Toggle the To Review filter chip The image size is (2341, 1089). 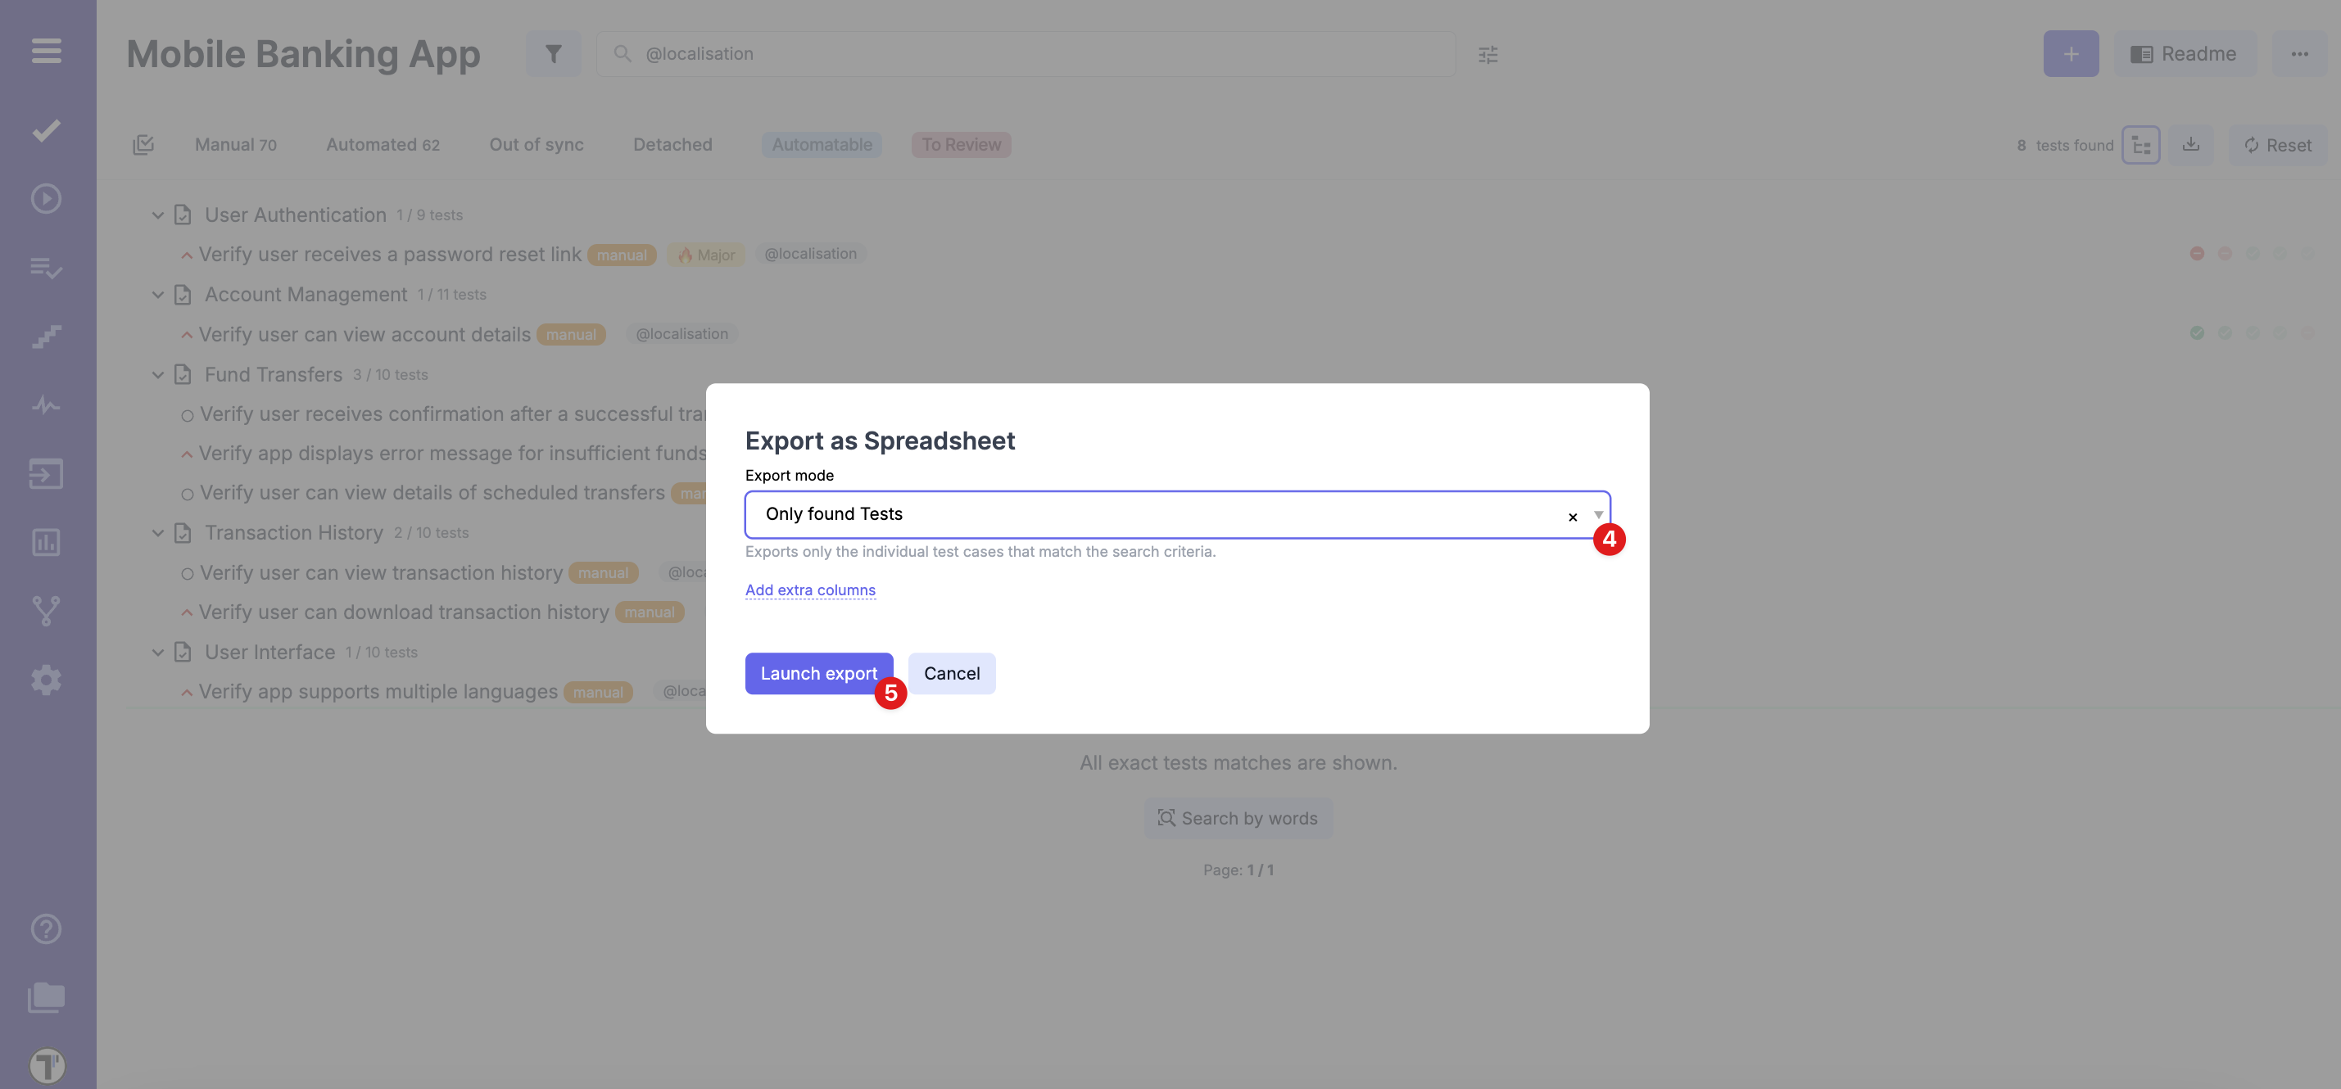click(961, 144)
